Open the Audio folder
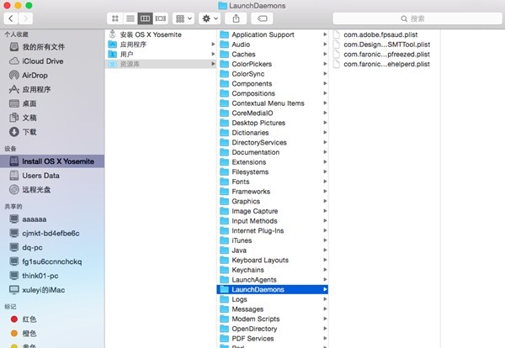505x348 pixels. (273, 45)
